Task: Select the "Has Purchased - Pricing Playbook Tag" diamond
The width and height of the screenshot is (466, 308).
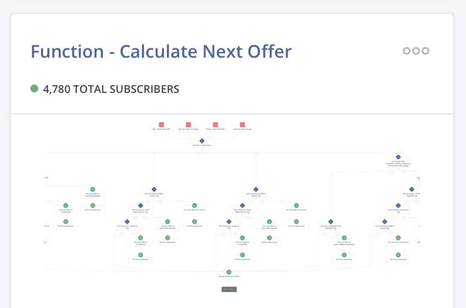Action: [412, 188]
